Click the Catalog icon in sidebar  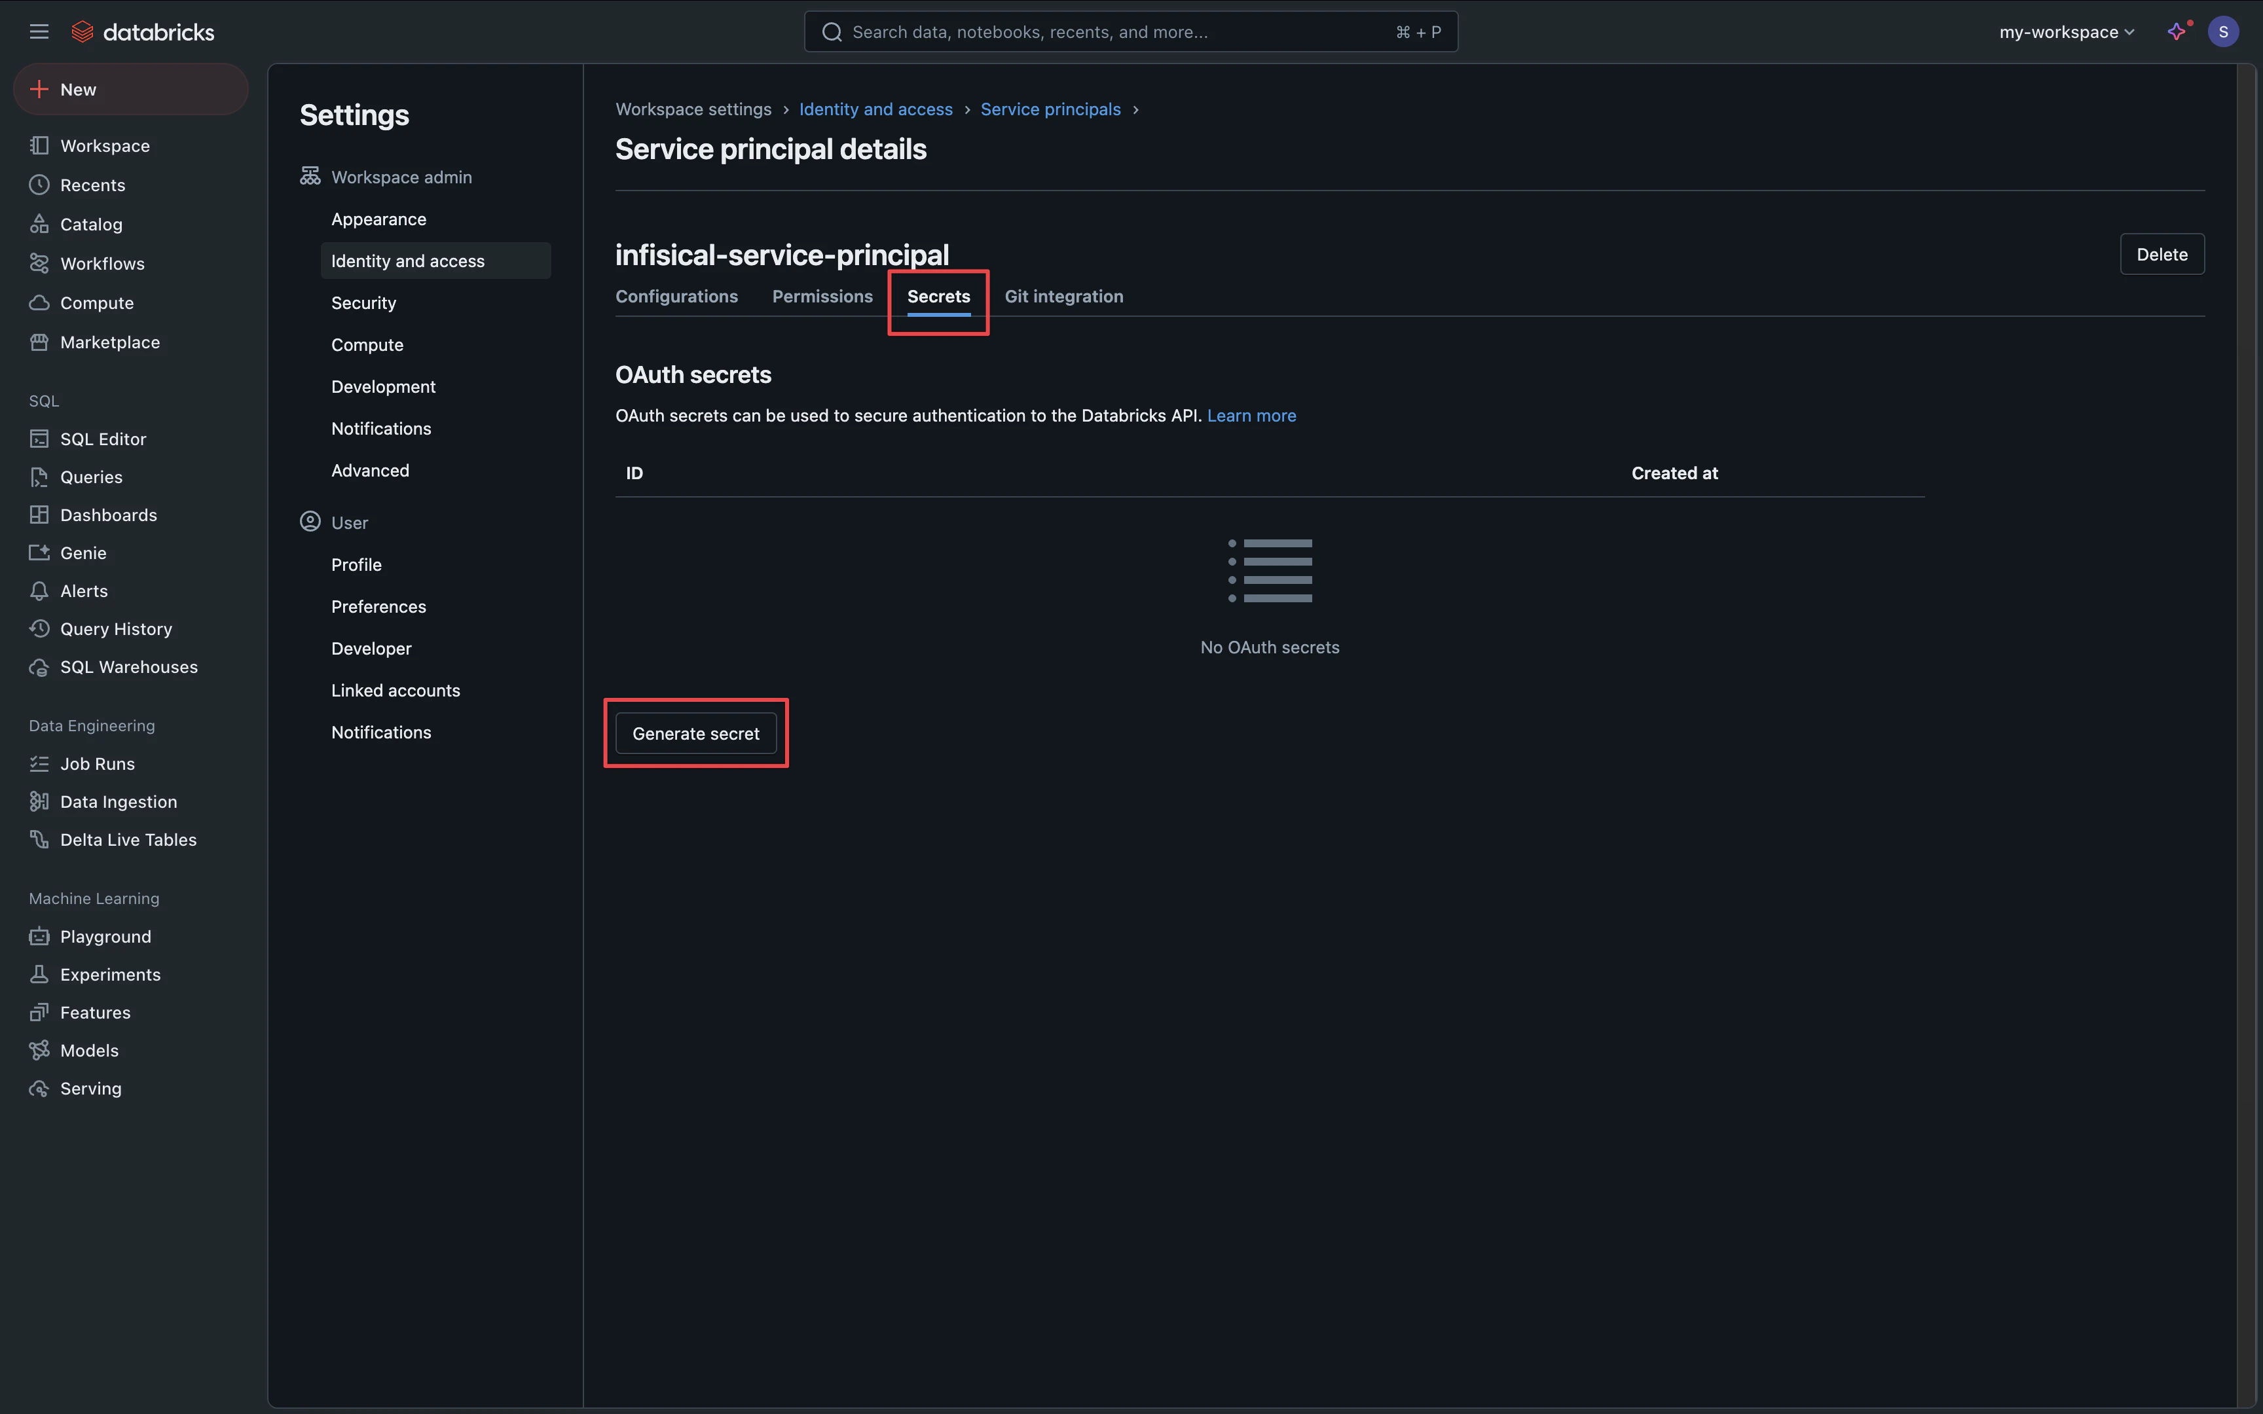pos(39,223)
